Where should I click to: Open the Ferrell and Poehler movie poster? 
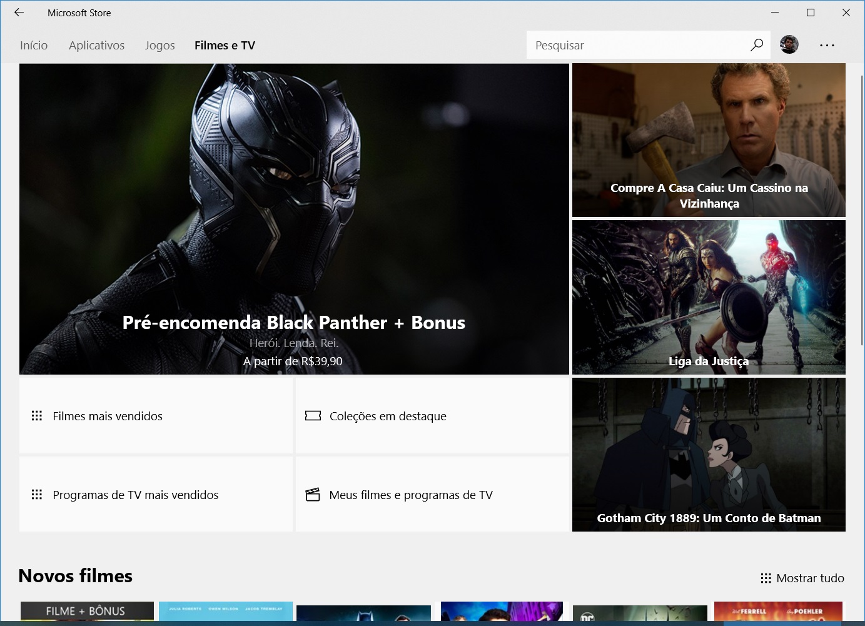click(x=779, y=612)
